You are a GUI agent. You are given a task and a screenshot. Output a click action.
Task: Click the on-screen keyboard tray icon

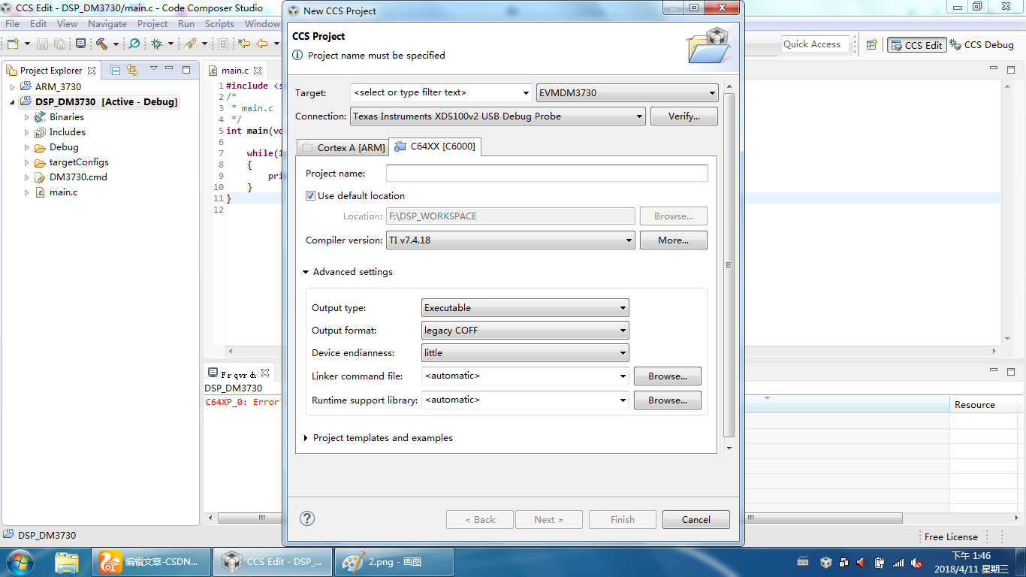point(803,561)
